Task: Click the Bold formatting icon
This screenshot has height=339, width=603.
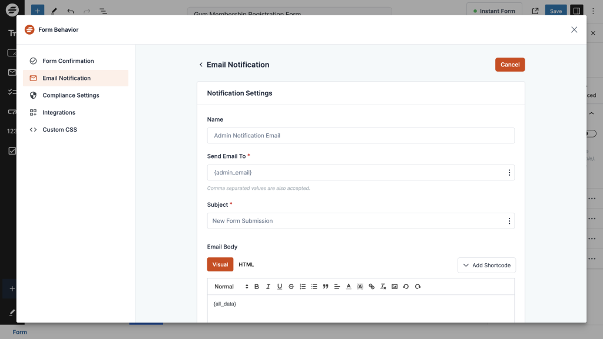Action: click(257, 287)
